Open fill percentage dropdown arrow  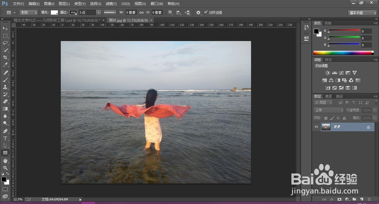(375, 118)
